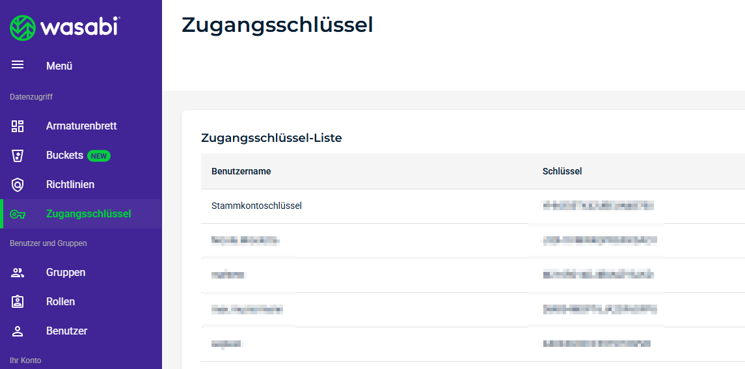This screenshot has height=369, width=745.
Task: Open the Gruppen section
Action: point(66,273)
